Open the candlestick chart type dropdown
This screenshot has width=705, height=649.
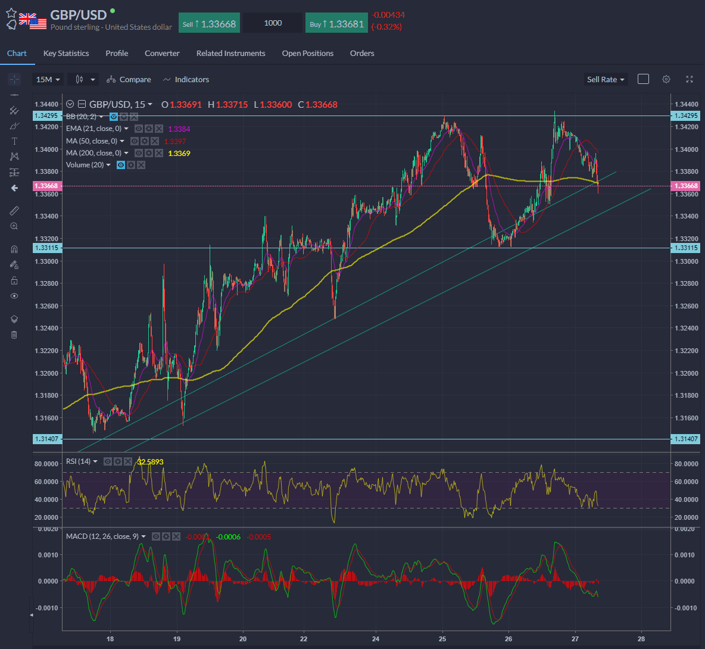coord(83,79)
